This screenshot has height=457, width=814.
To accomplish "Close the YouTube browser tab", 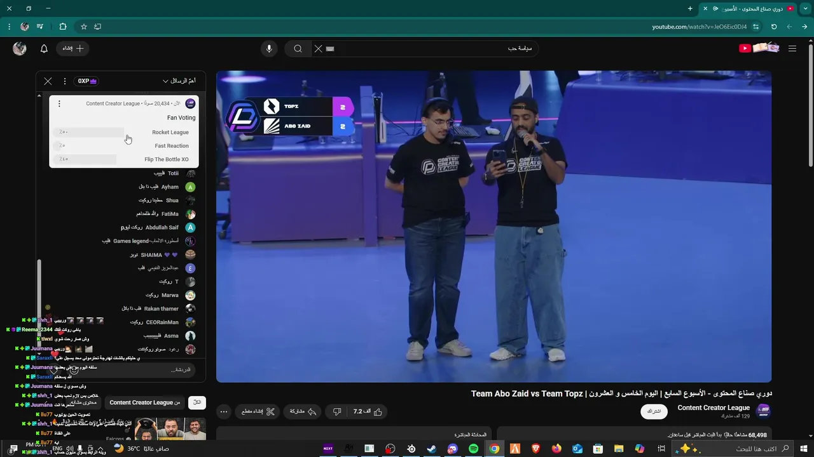I will (705, 8).
